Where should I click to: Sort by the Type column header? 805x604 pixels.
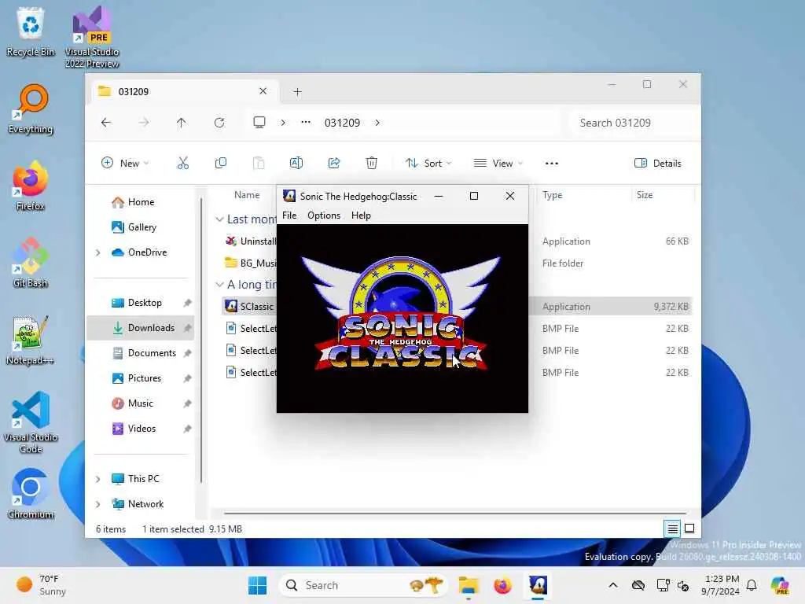(x=553, y=195)
